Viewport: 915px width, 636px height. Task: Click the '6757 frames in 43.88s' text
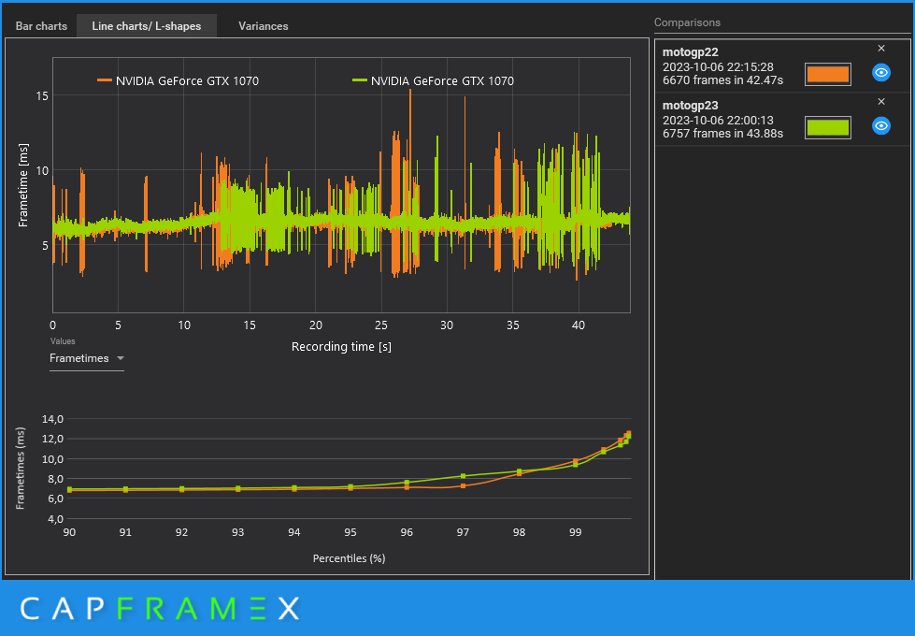(722, 134)
